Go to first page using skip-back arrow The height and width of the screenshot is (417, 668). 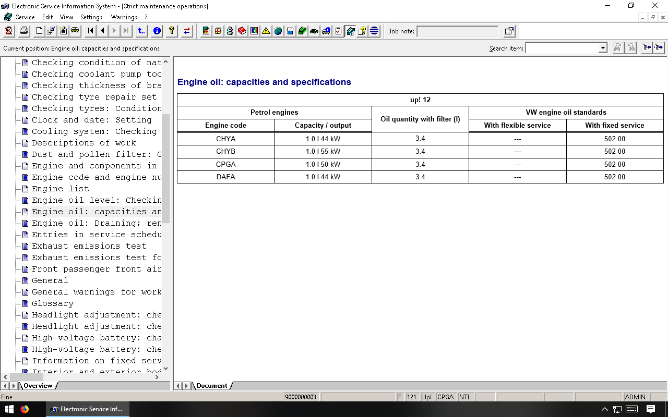(90, 31)
